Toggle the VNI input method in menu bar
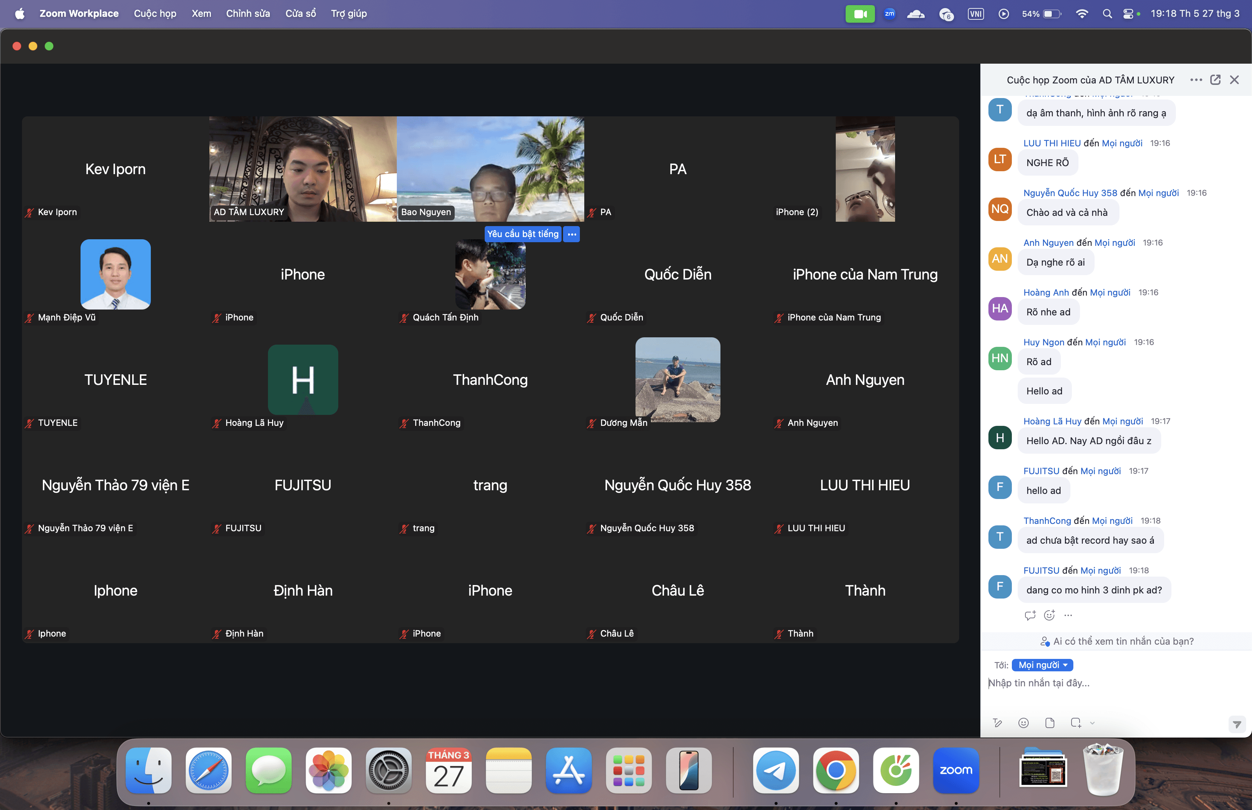This screenshot has height=810, width=1252. 975,14
